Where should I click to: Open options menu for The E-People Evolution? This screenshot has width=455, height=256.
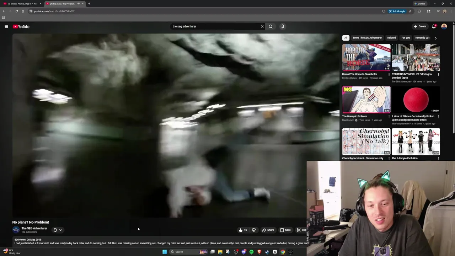tap(438, 159)
